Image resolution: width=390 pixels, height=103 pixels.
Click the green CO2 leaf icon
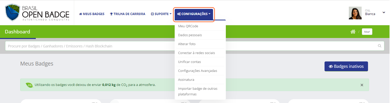(29, 85)
